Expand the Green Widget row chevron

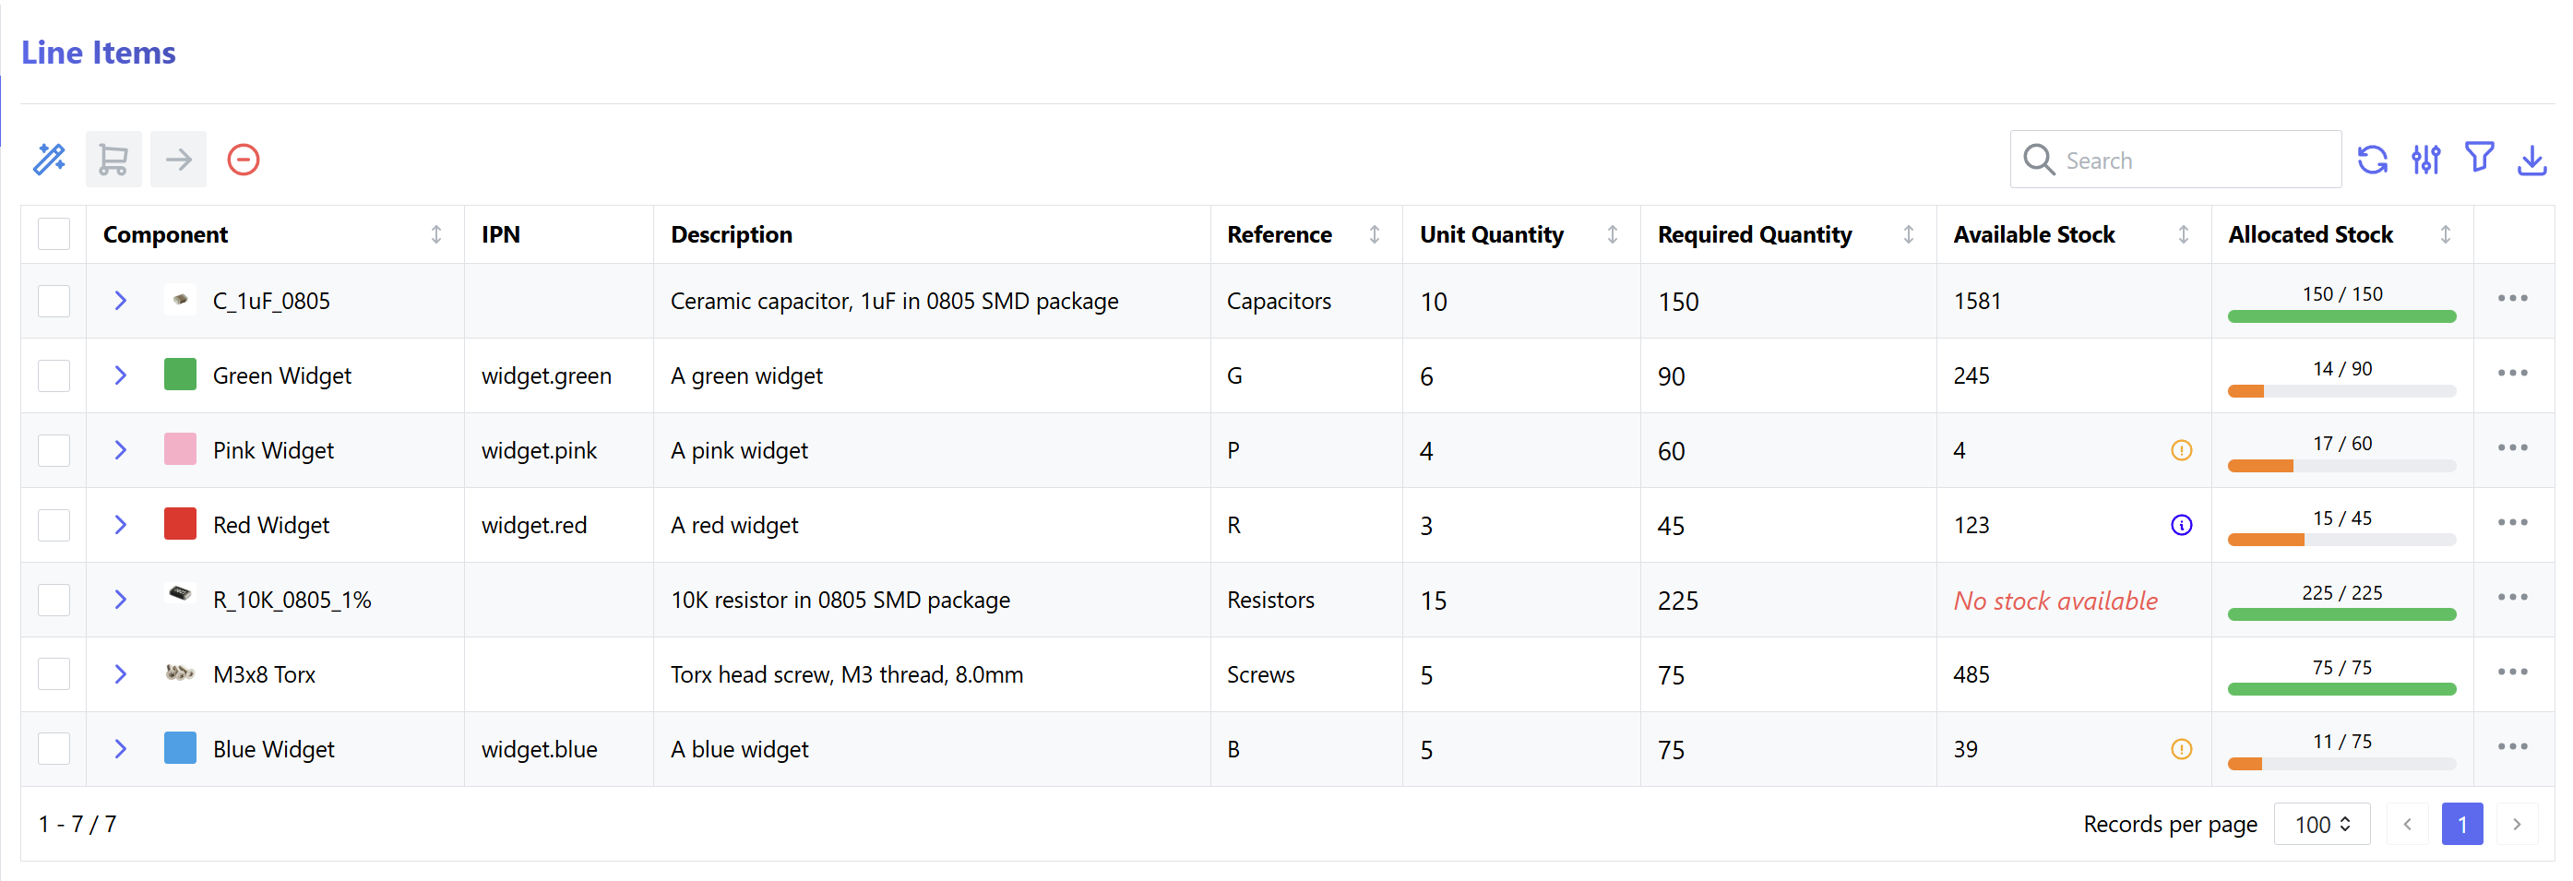tap(121, 375)
